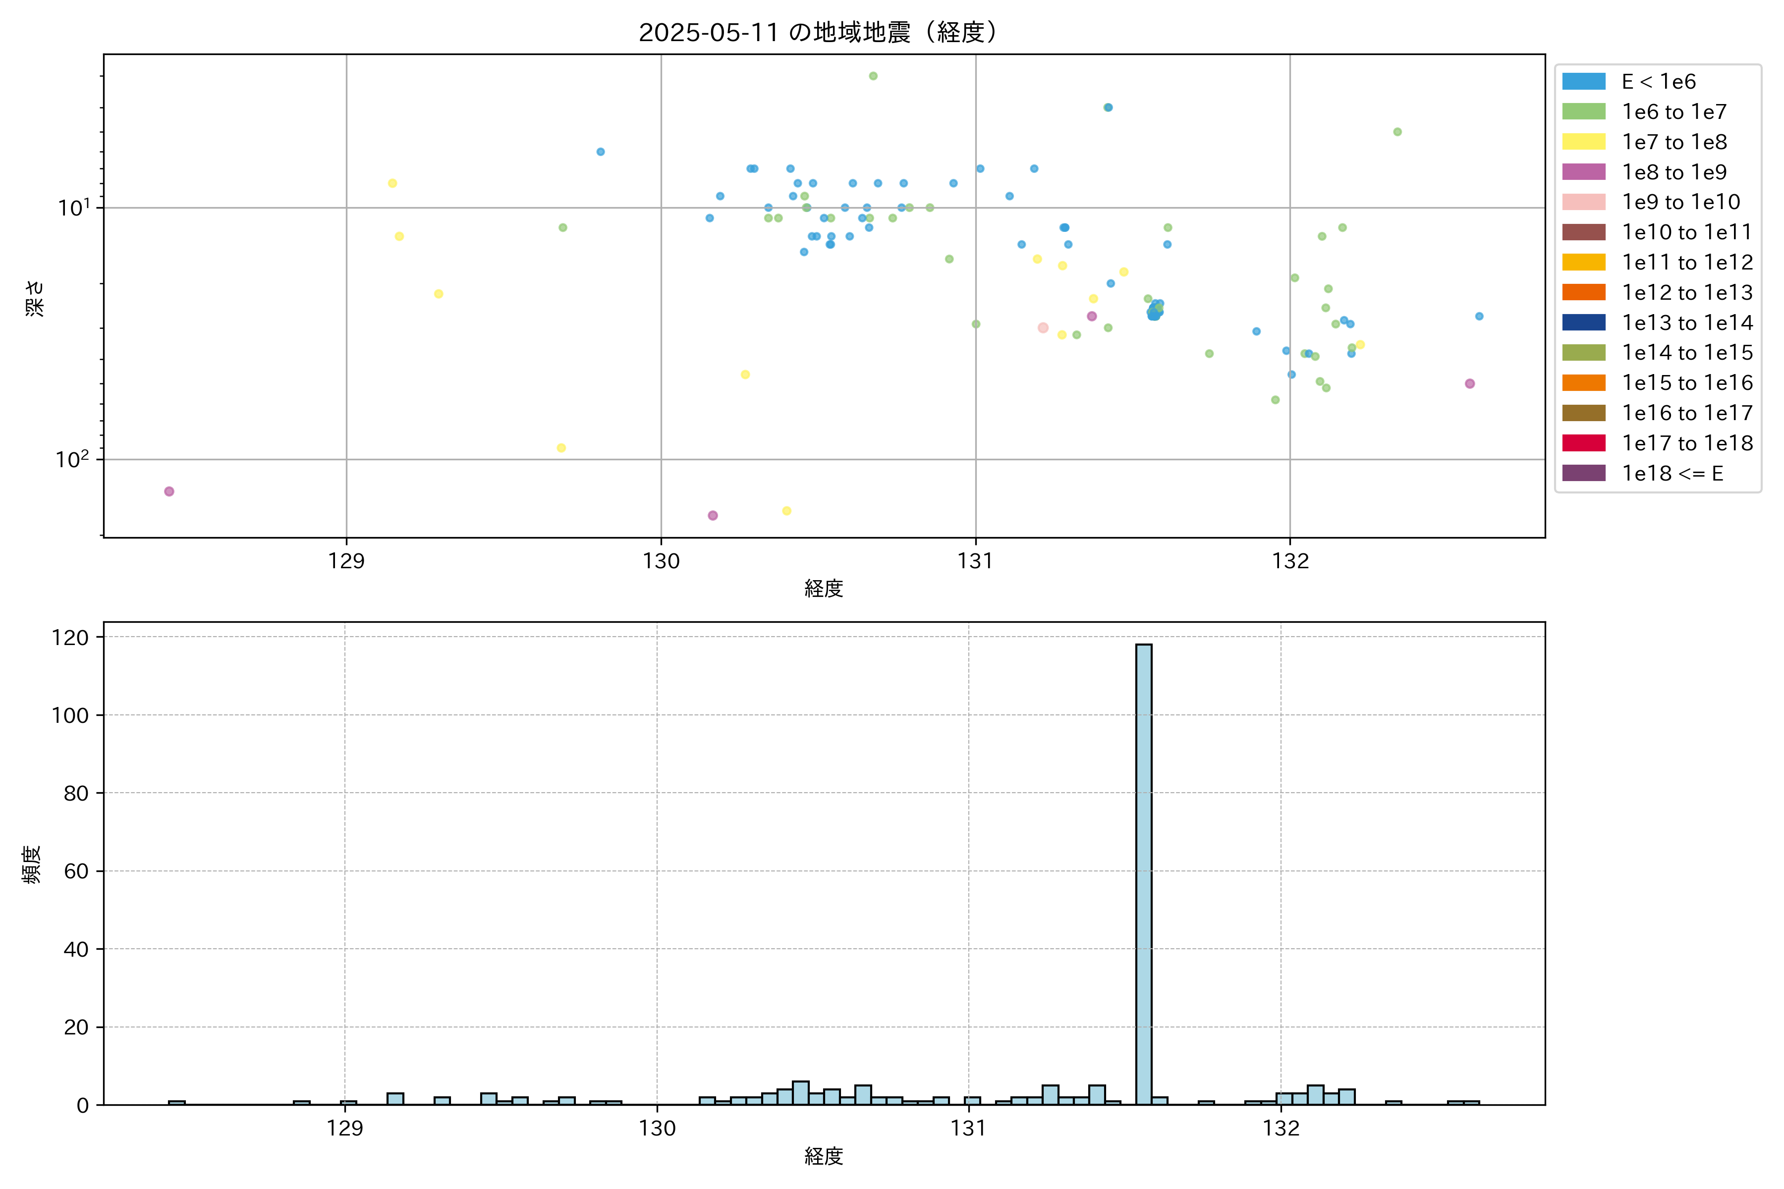Click the 経度 label under the scatter plot
This screenshot has height=1189, width=1784.
[824, 589]
